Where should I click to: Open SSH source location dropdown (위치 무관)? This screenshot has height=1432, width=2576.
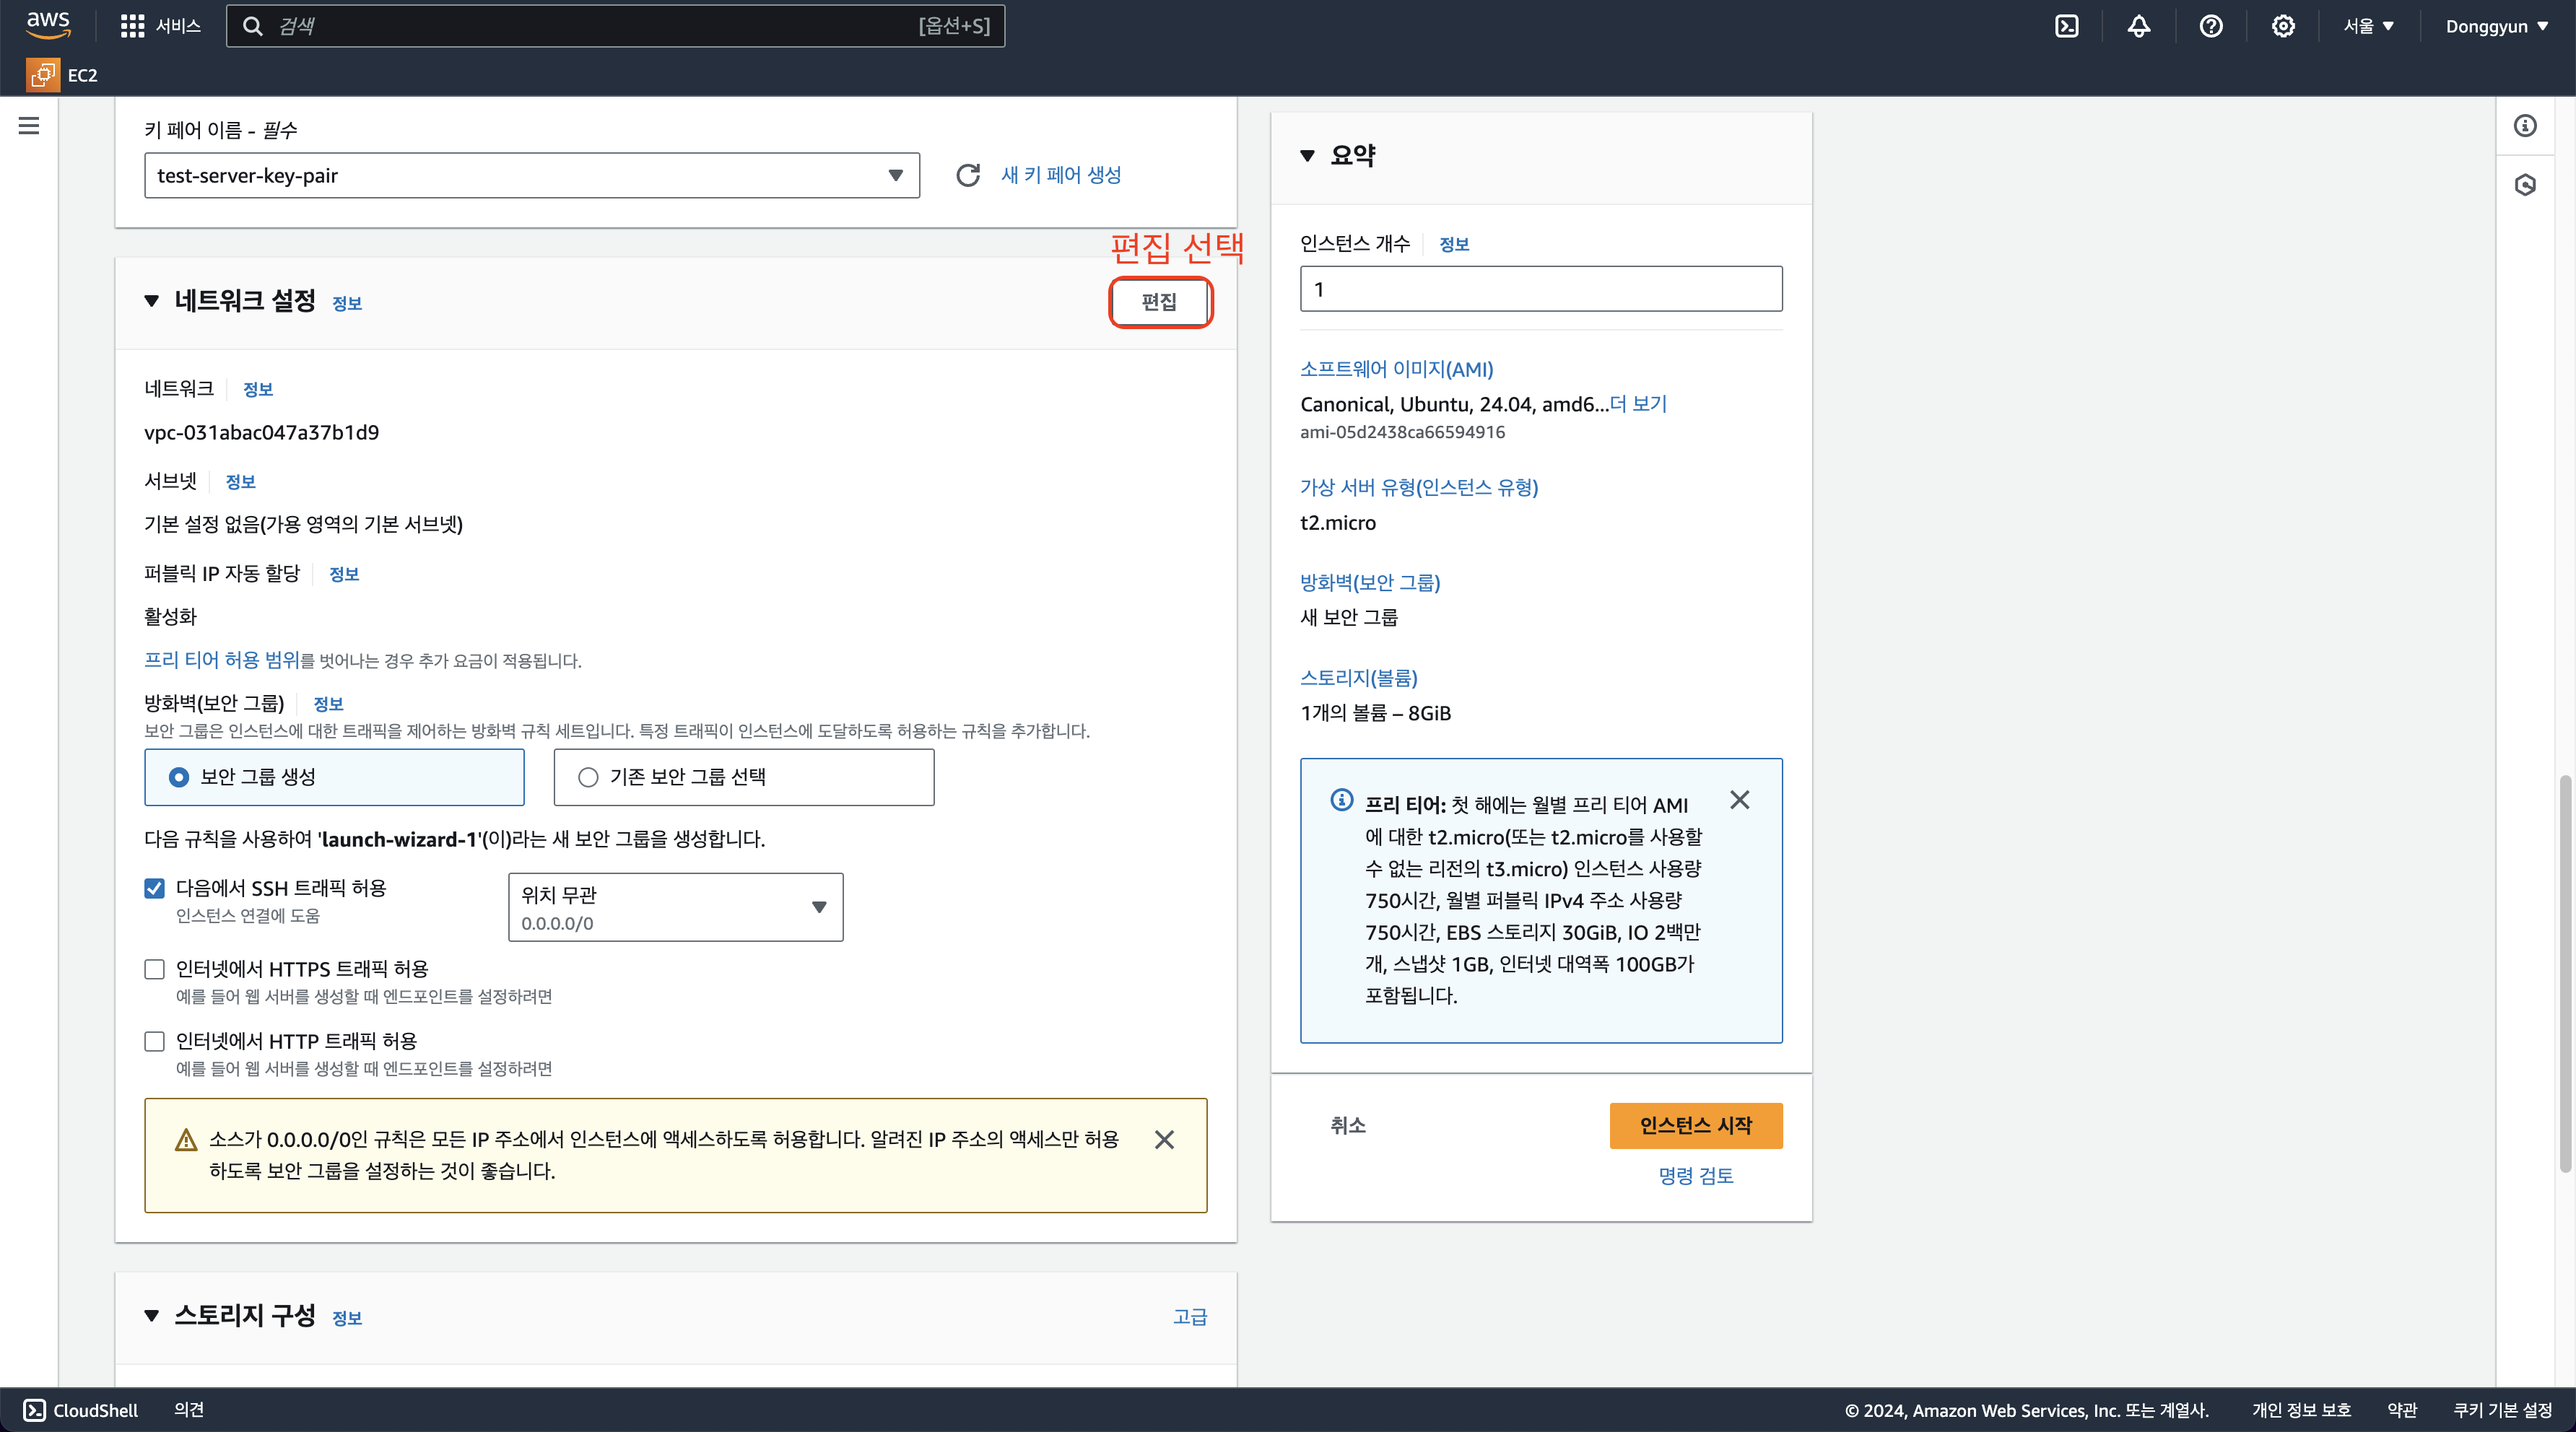coord(675,907)
